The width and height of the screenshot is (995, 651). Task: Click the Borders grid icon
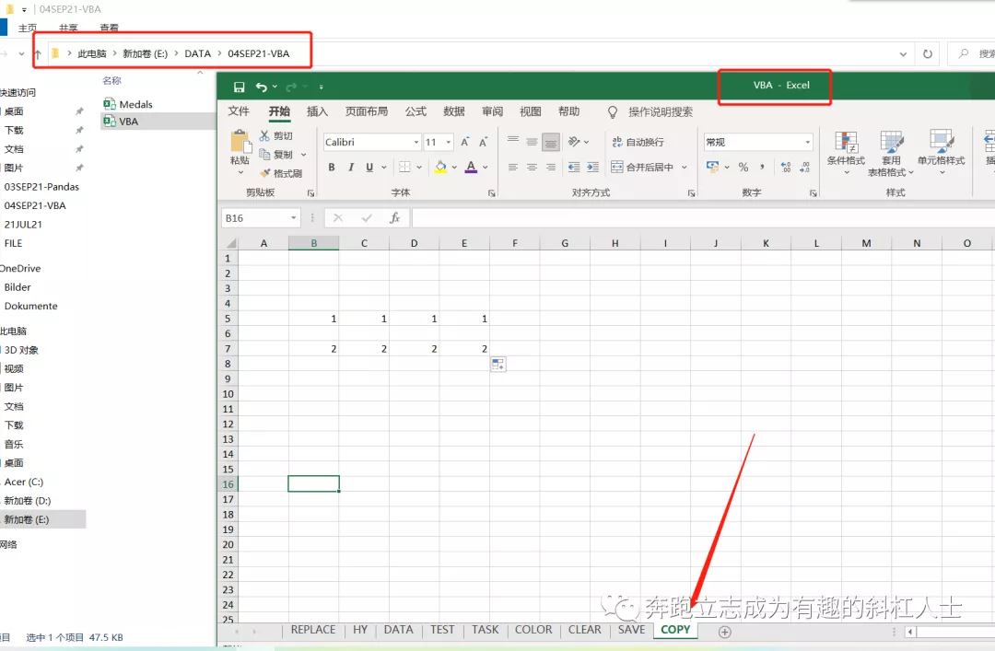[x=404, y=167]
